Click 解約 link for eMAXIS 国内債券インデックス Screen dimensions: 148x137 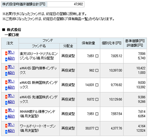tap(11, 73)
